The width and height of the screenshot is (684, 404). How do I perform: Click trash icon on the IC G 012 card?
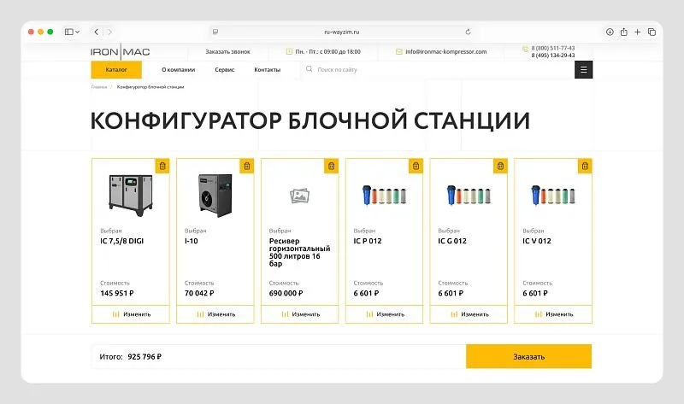500,166
